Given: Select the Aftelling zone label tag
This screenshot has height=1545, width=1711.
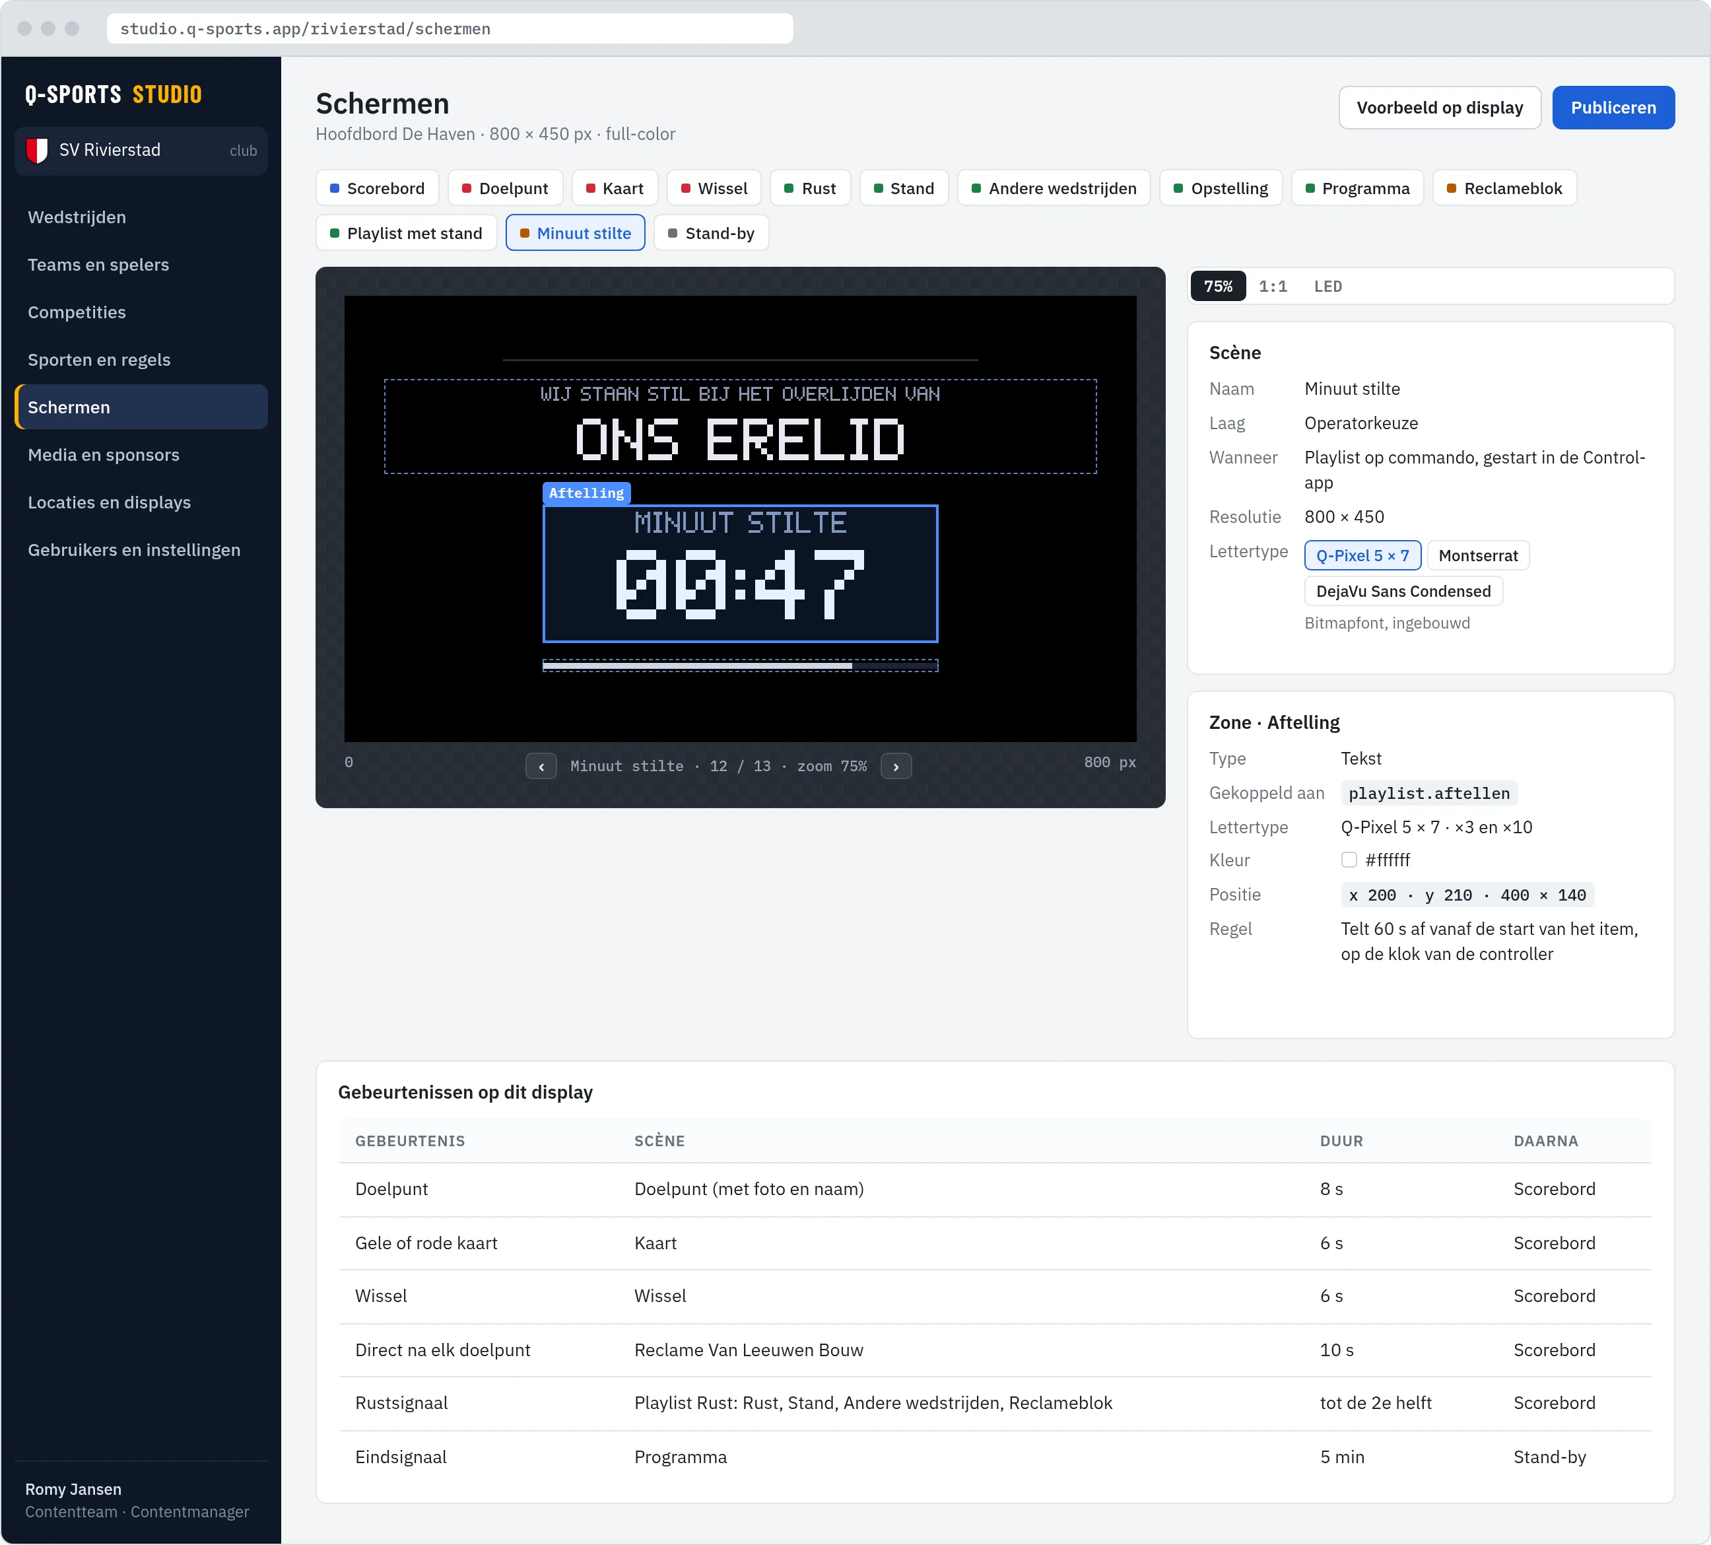Looking at the screenshot, I should tap(586, 493).
